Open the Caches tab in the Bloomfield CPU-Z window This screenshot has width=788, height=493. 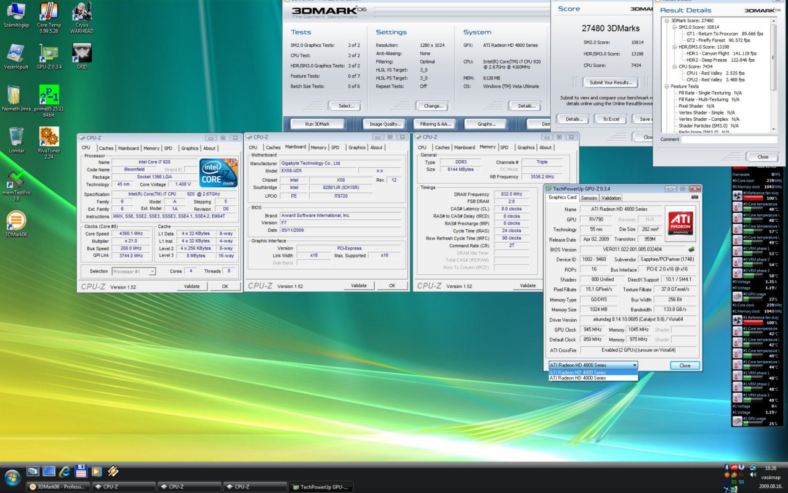(x=107, y=148)
